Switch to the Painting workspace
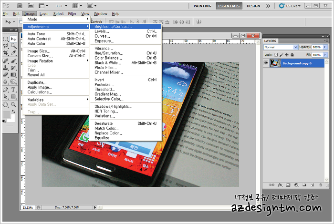The height and width of the screenshot is (224, 334). click(x=202, y=6)
